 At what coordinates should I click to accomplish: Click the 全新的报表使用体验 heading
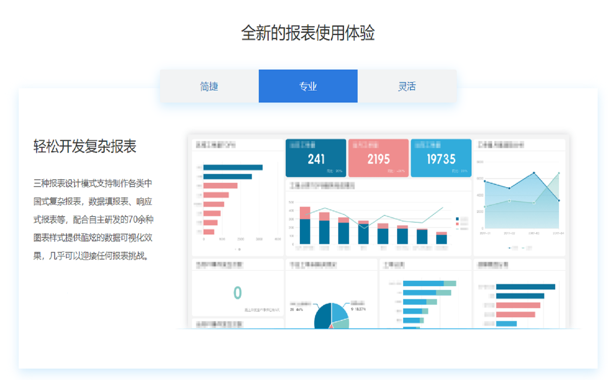pyautogui.click(x=308, y=33)
